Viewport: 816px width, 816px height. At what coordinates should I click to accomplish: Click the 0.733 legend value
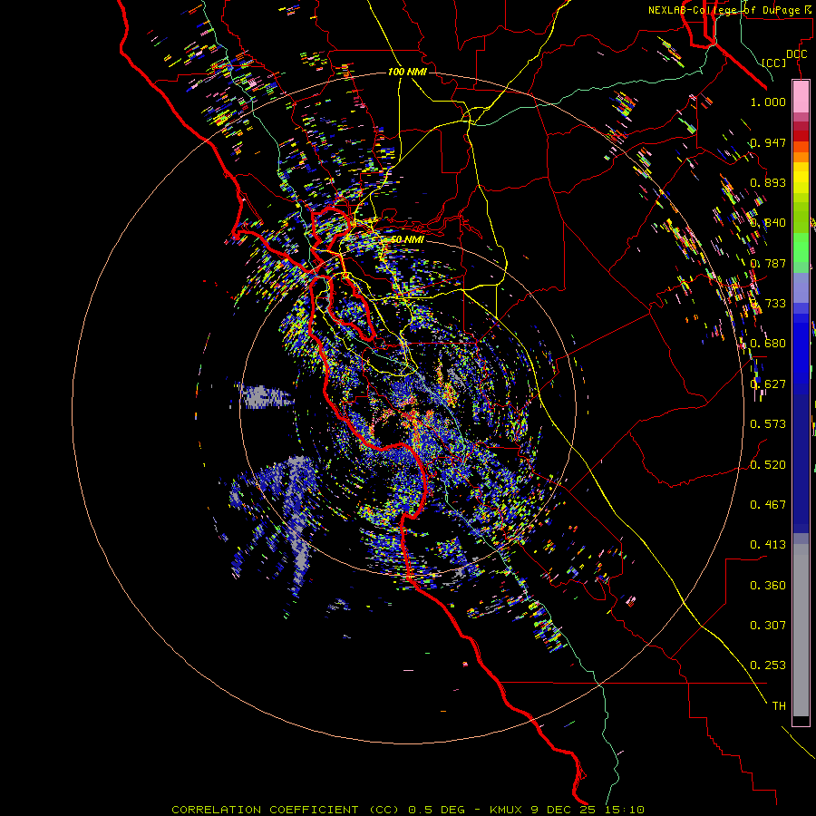tap(768, 304)
